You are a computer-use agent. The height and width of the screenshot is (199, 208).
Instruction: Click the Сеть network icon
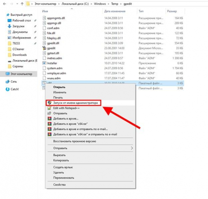point(8,82)
